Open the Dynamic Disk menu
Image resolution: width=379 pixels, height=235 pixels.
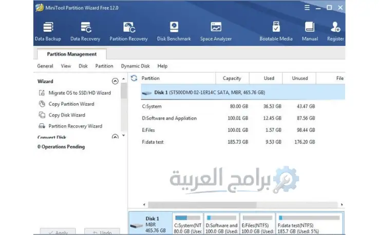pos(136,66)
